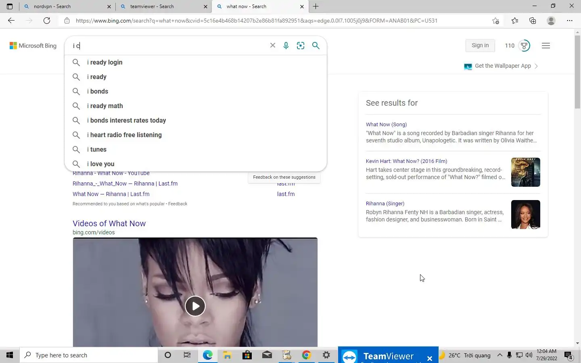Choose suggestion i ready math
Viewport: 581px width, 363px height.
(x=196, y=106)
